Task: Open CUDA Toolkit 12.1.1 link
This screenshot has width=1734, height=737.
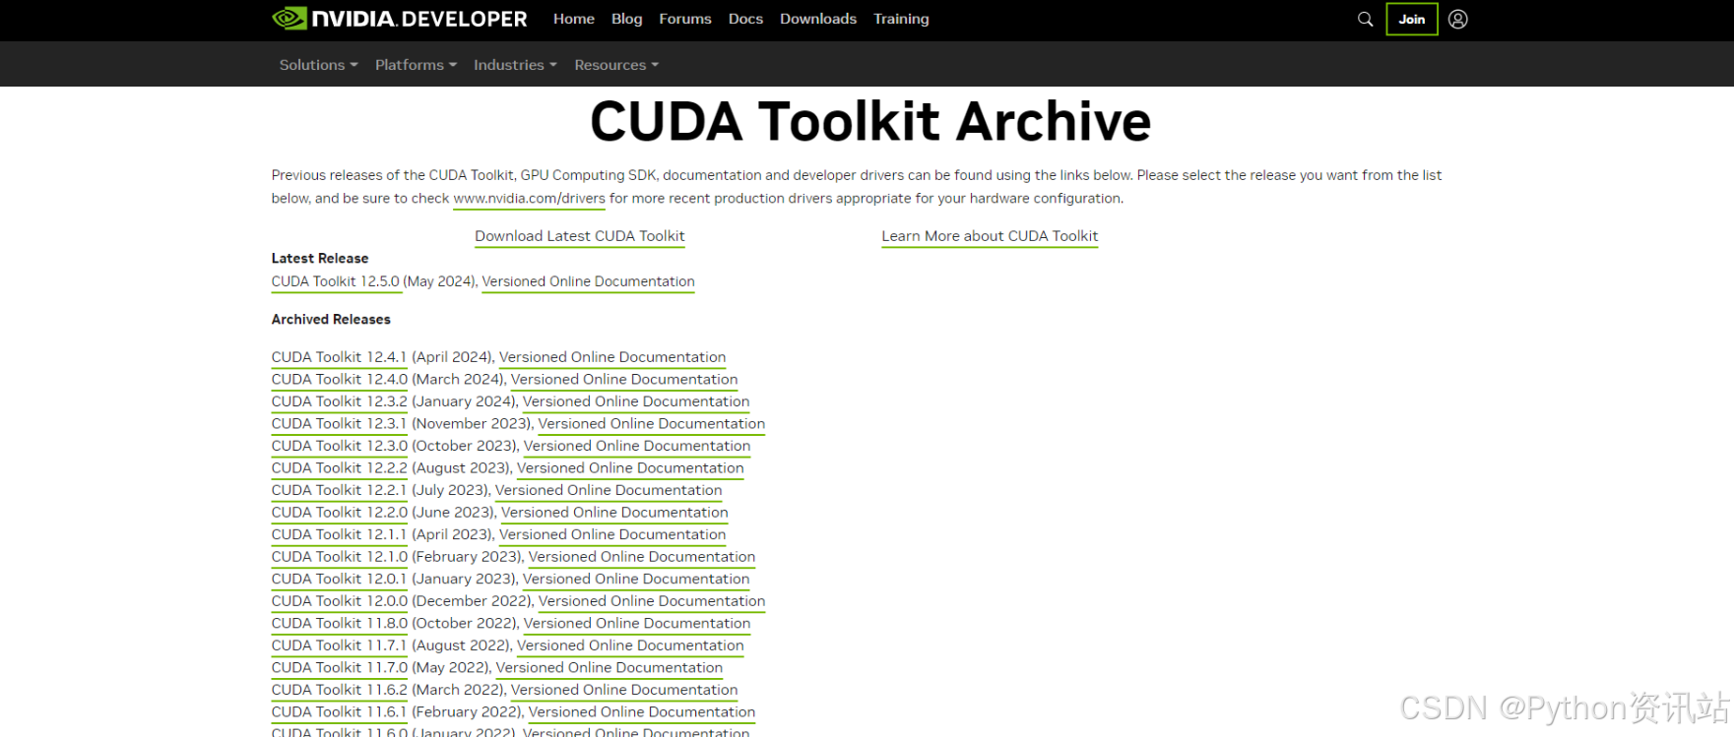Action: [339, 534]
